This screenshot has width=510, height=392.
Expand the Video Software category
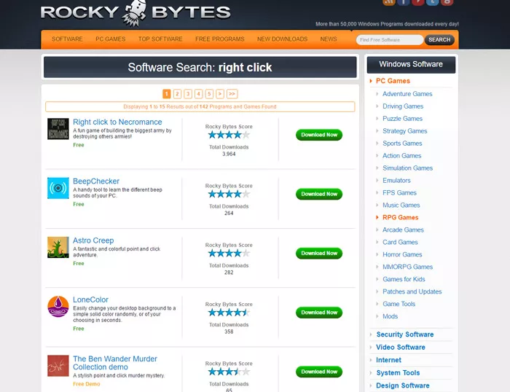tap(401, 347)
